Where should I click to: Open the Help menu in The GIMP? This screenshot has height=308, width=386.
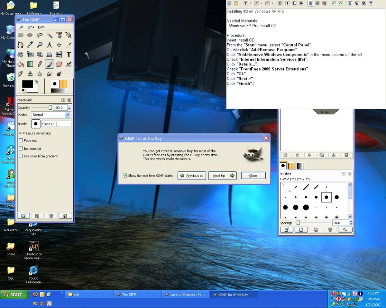(x=41, y=27)
